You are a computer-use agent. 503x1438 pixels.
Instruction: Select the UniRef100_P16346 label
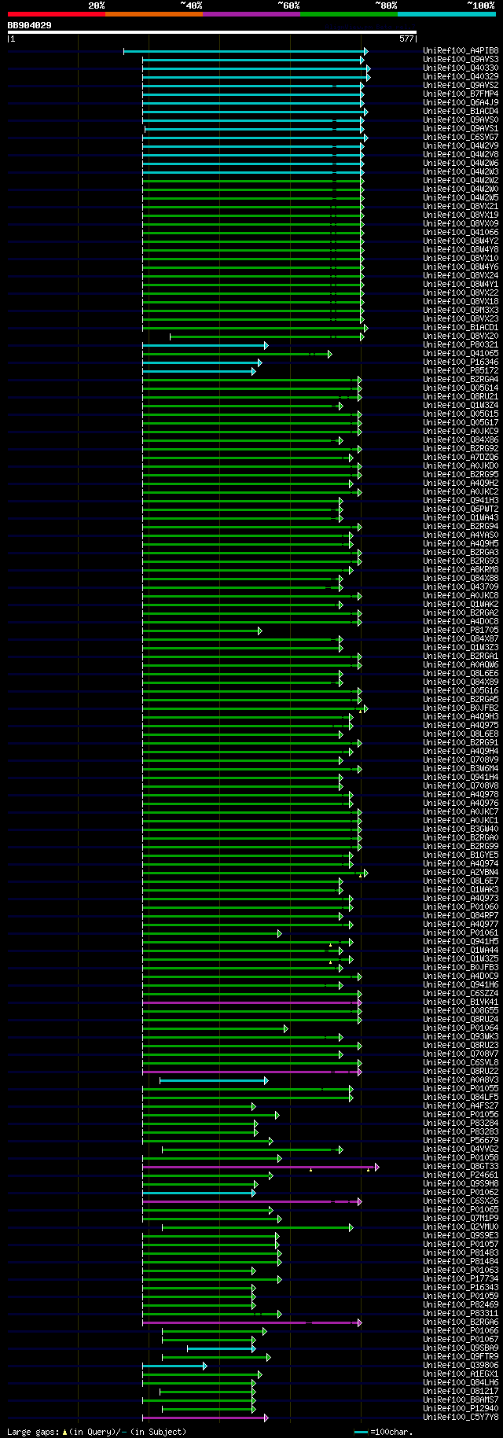[461, 362]
